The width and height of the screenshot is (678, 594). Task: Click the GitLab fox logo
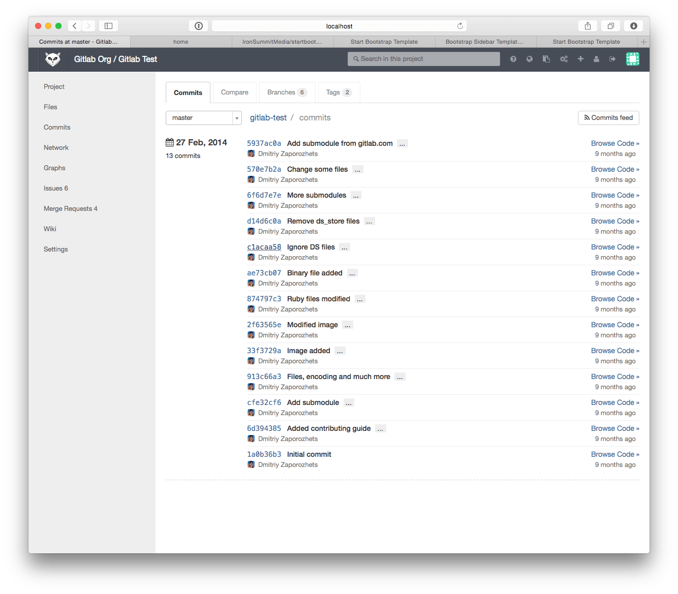point(53,59)
